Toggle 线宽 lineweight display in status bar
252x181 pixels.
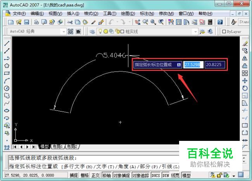(175, 175)
